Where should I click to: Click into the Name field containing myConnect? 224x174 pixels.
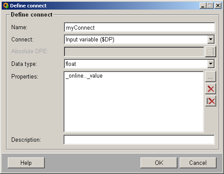pyautogui.click(x=139, y=27)
